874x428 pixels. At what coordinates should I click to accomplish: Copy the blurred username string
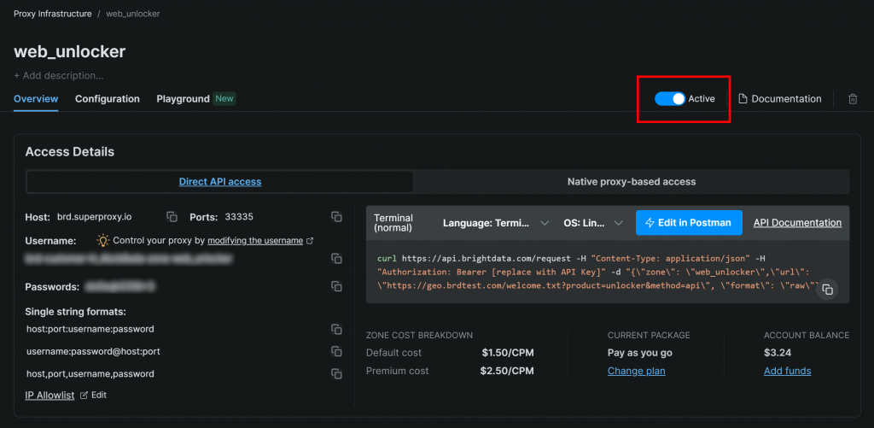pos(336,258)
